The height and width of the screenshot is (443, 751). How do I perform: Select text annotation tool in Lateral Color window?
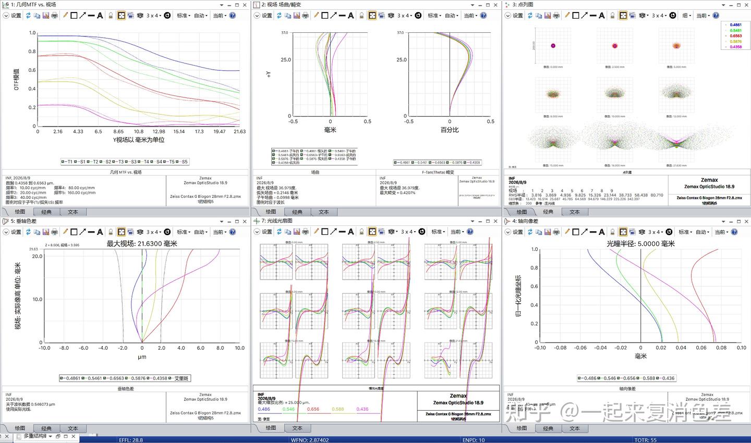[100, 232]
